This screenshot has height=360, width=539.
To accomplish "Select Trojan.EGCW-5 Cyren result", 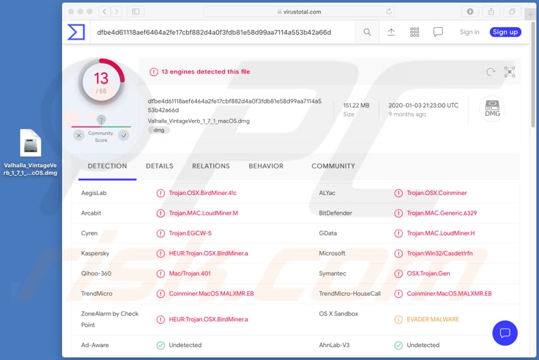I will (x=190, y=233).
